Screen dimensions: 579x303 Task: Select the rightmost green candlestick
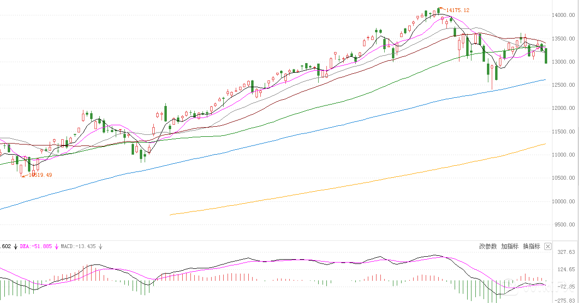tap(546, 56)
